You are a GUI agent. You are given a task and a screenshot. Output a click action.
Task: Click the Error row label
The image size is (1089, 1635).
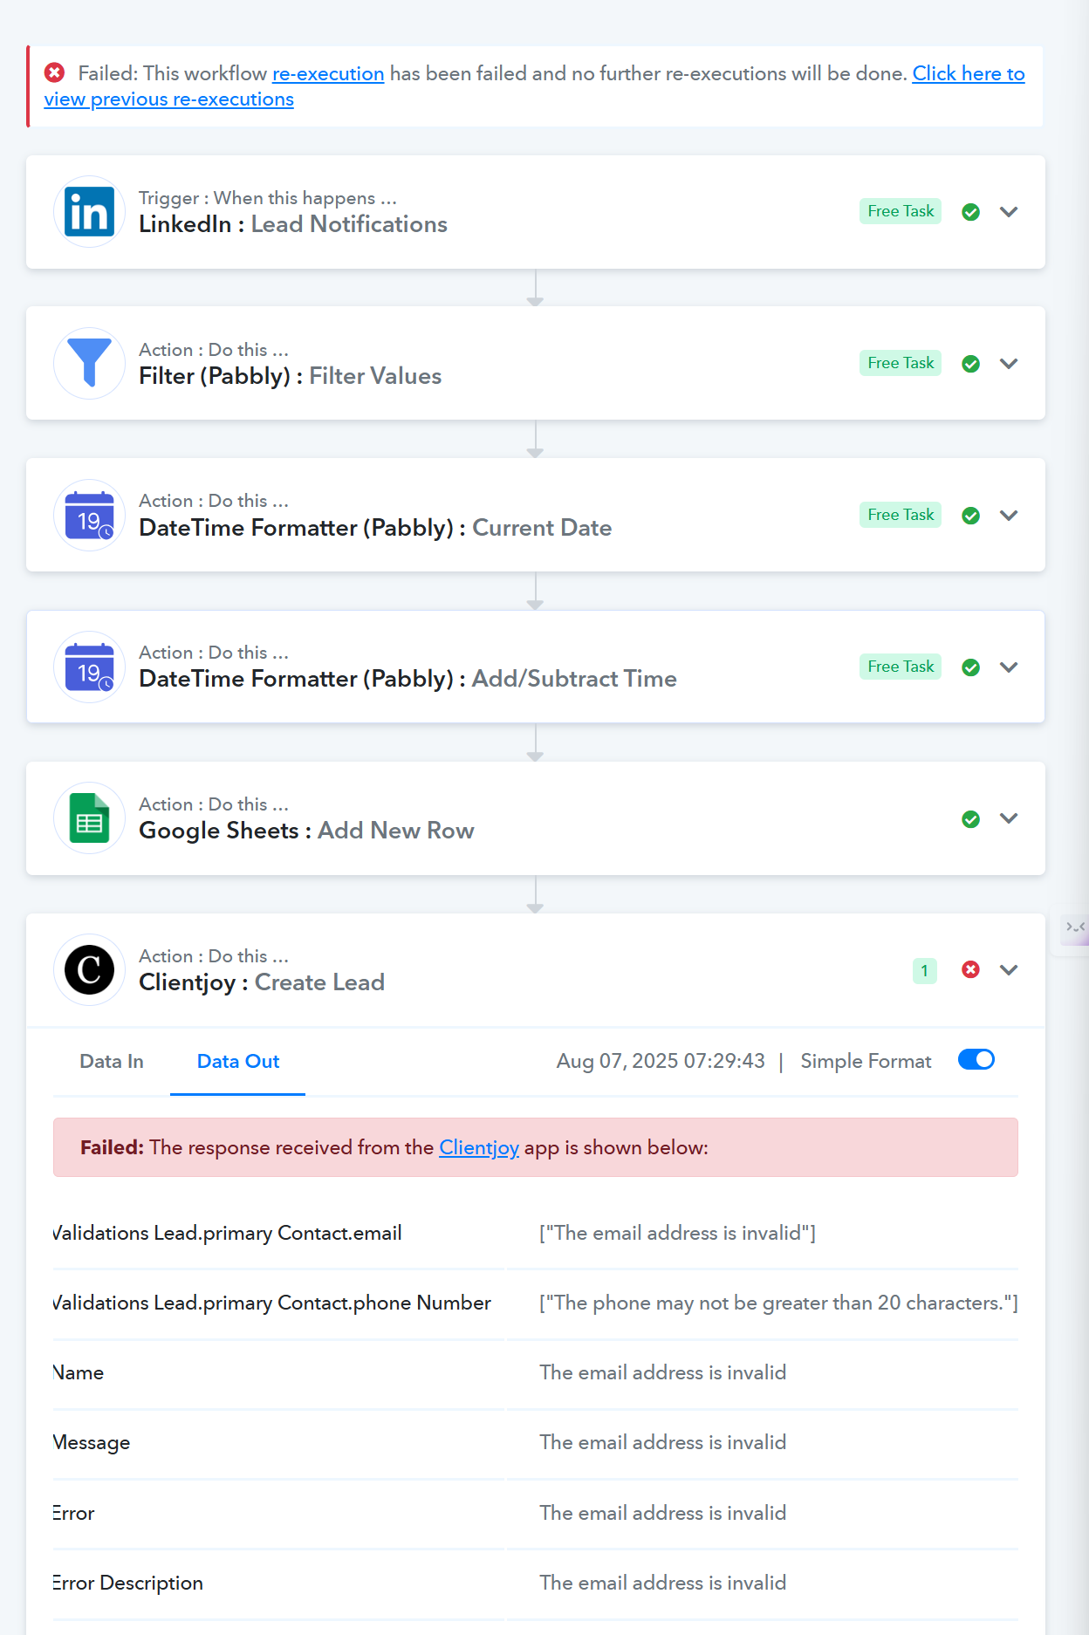pyautogui.click(x=73, y=1513)
